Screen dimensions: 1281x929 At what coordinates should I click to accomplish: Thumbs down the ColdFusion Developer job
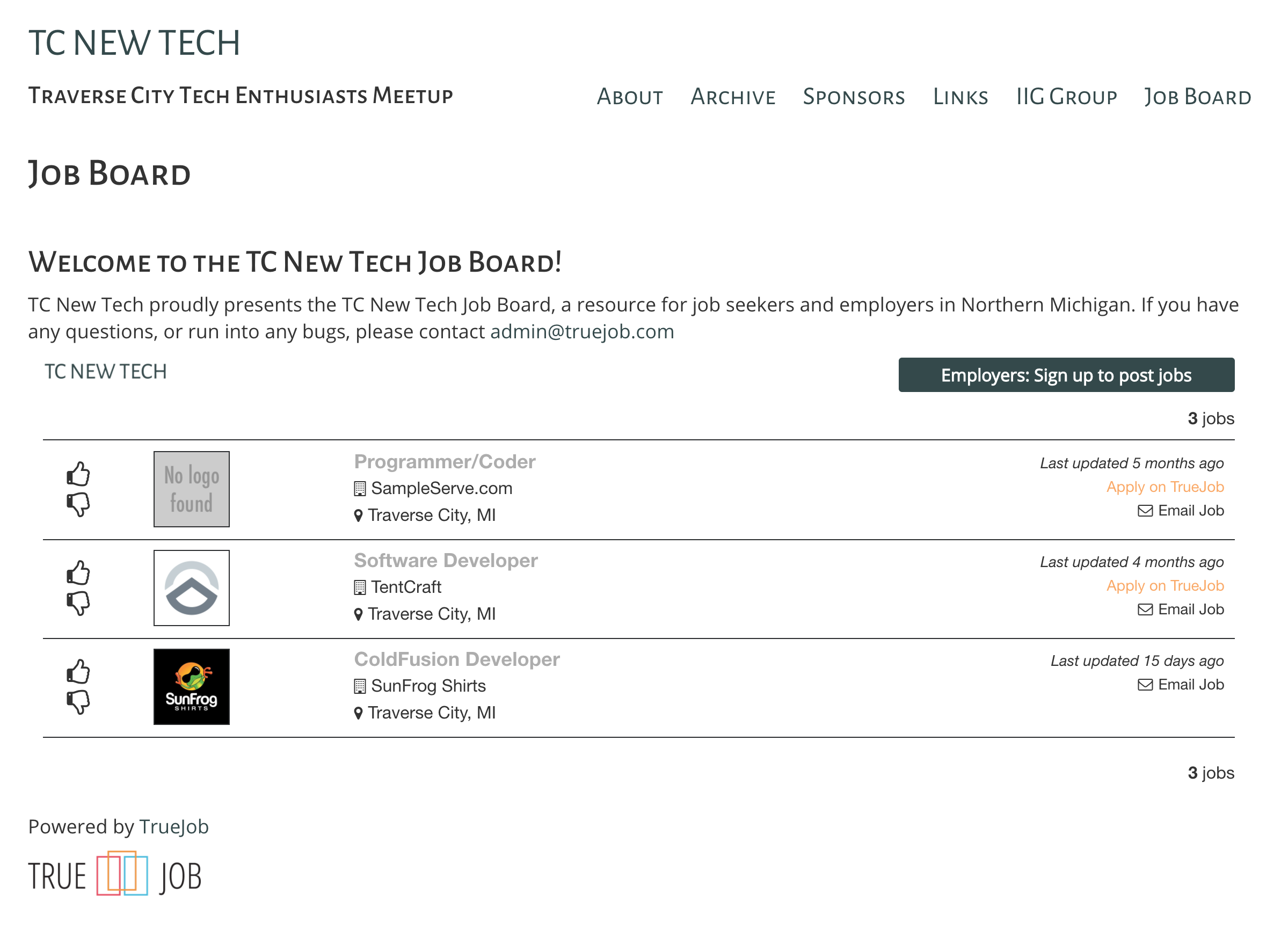point(78,702)
